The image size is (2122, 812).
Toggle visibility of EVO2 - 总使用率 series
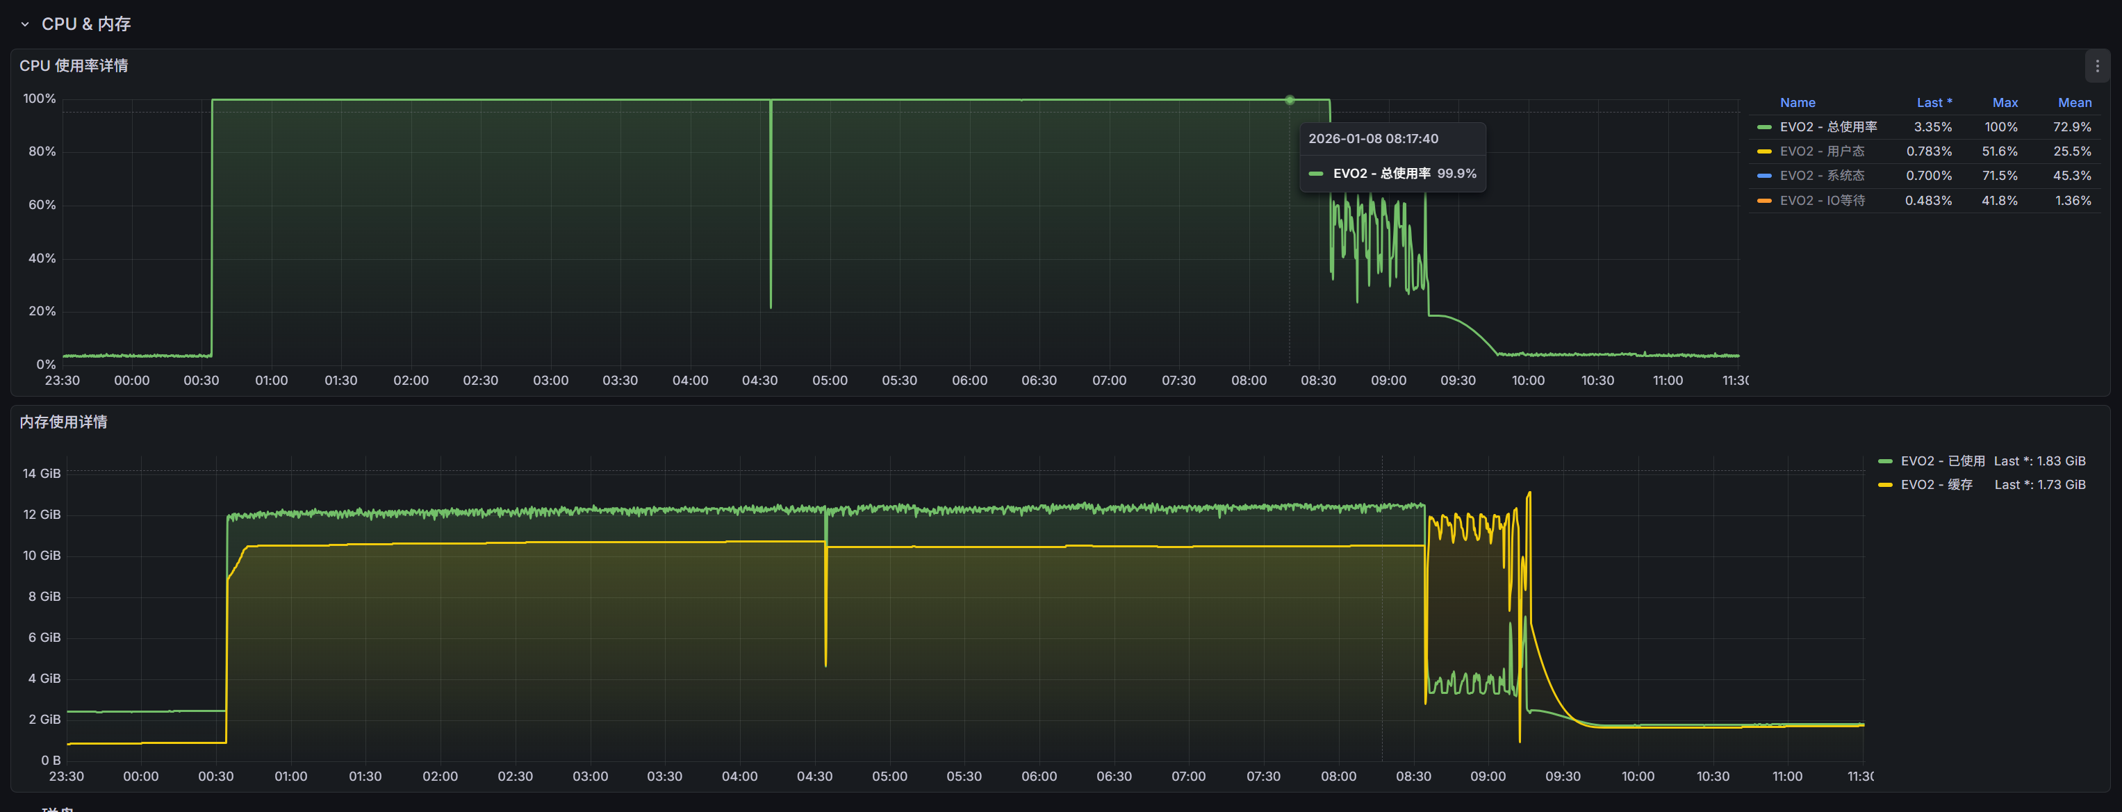(x=1828, y=128)
